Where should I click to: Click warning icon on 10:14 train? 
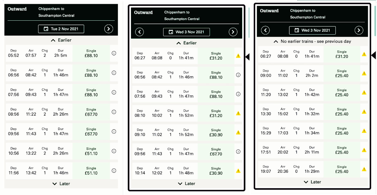pos(238,171)
